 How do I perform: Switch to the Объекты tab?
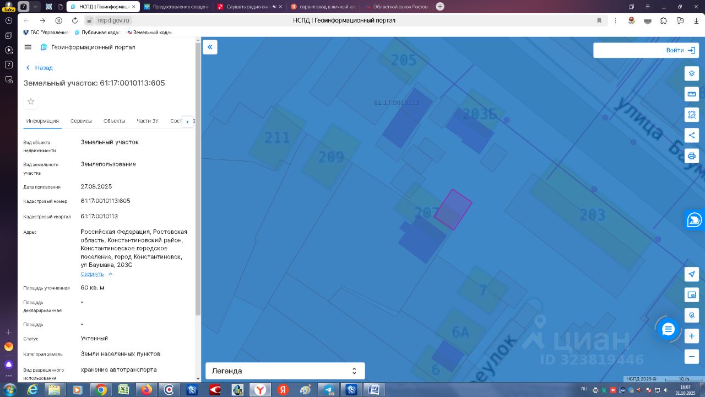[x=115, y=121]
